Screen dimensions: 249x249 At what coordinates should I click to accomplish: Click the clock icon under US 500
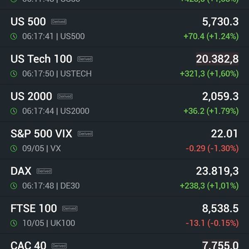pyautogui.click(x=14, y=37)
